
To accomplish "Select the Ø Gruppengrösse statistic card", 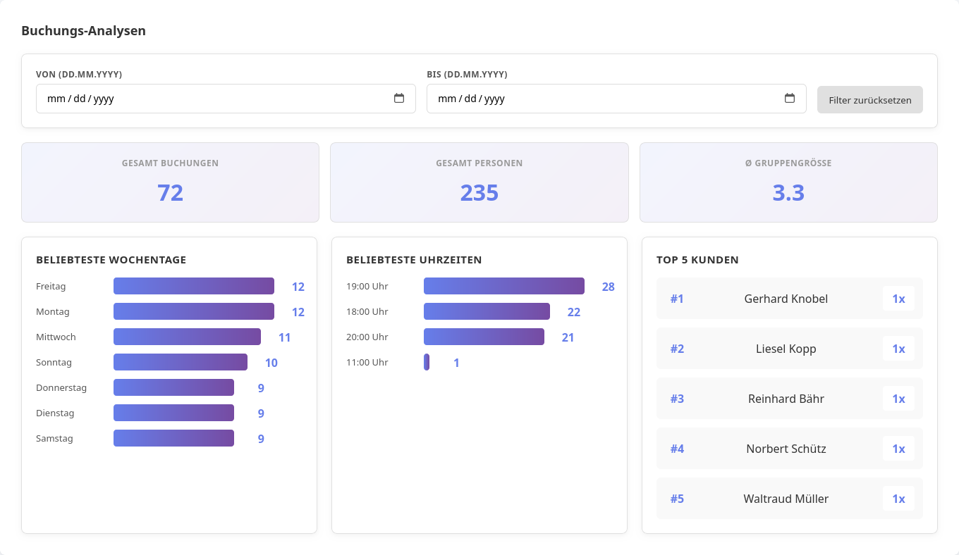I will pos(788,182).
